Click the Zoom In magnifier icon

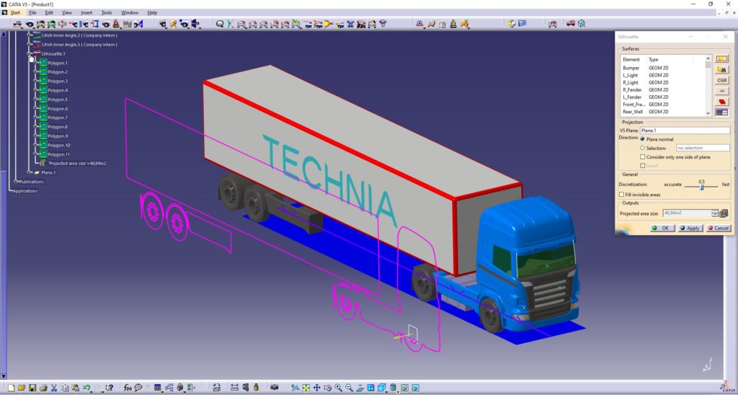coord(339,388)
